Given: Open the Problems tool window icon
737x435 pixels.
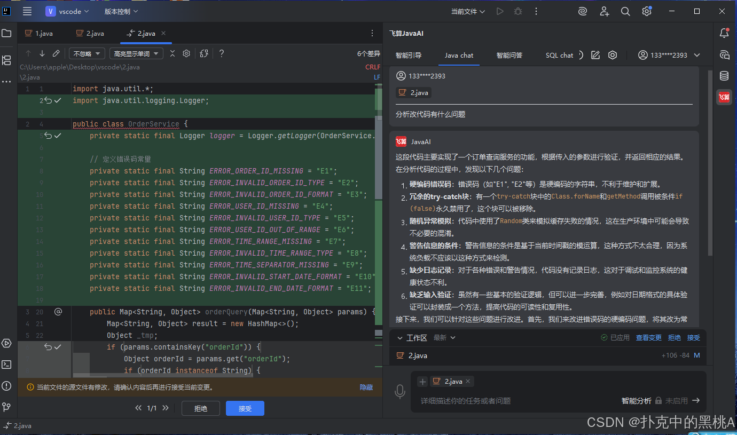Looking at the screenshot, I should (x=6, y=386).
